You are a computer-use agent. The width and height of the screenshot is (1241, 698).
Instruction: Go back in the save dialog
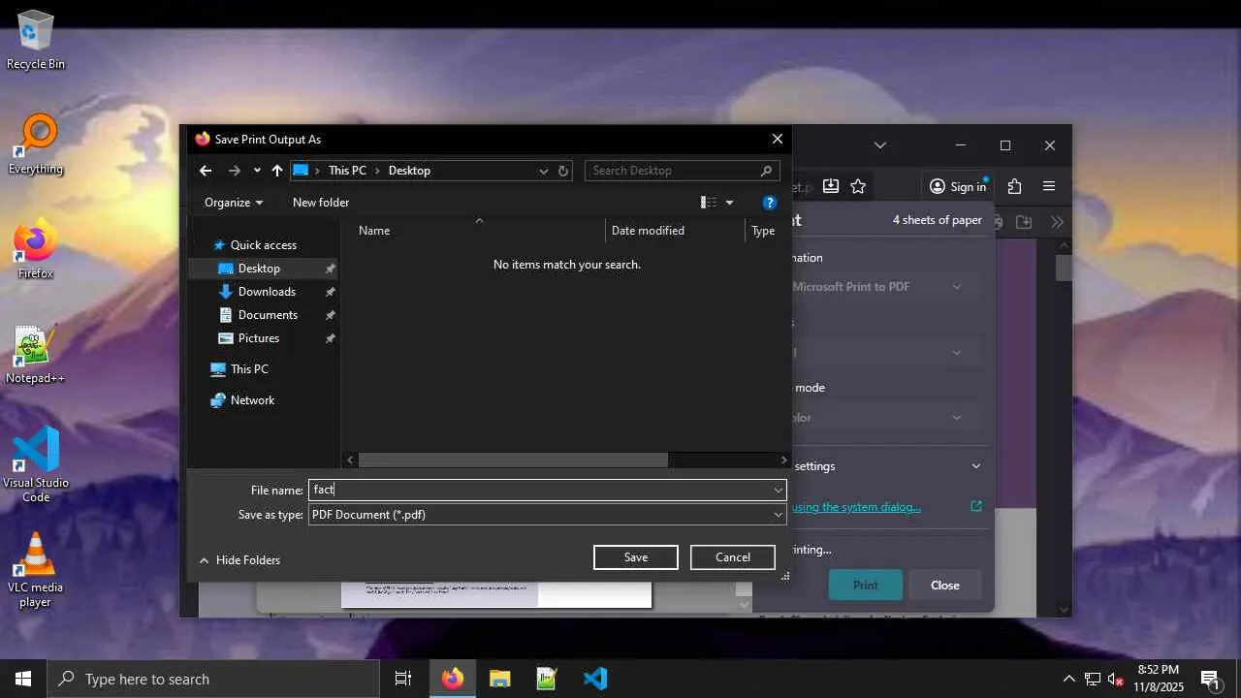[206, 171]
